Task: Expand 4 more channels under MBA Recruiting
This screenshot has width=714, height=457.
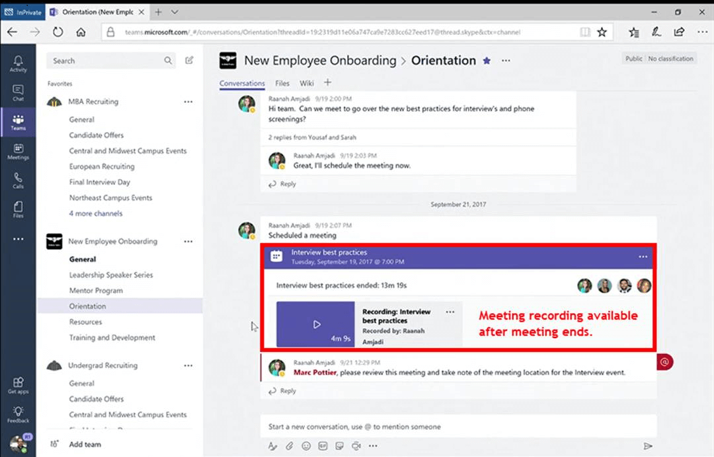Action: point(96,213)
